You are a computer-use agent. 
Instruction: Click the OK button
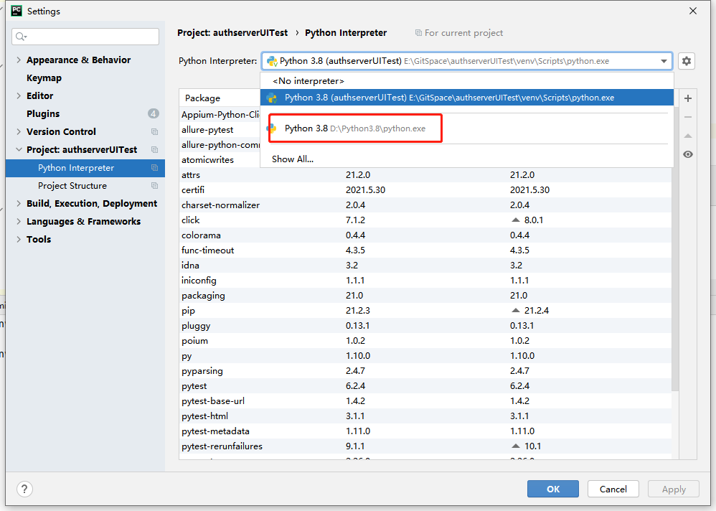(553, 489)
